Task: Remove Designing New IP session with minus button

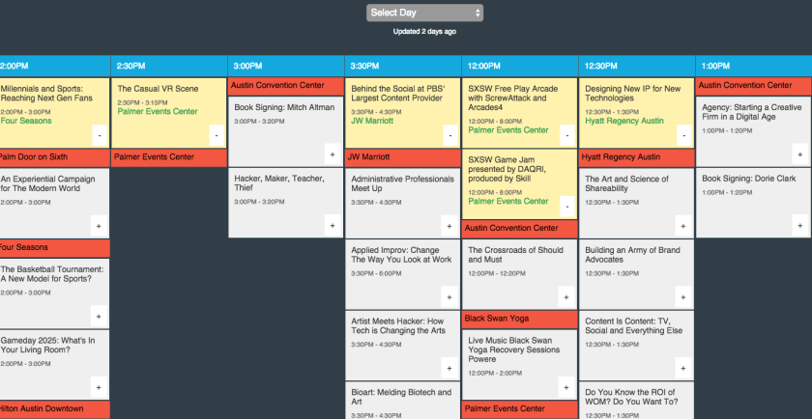Action: coord(684,135)
